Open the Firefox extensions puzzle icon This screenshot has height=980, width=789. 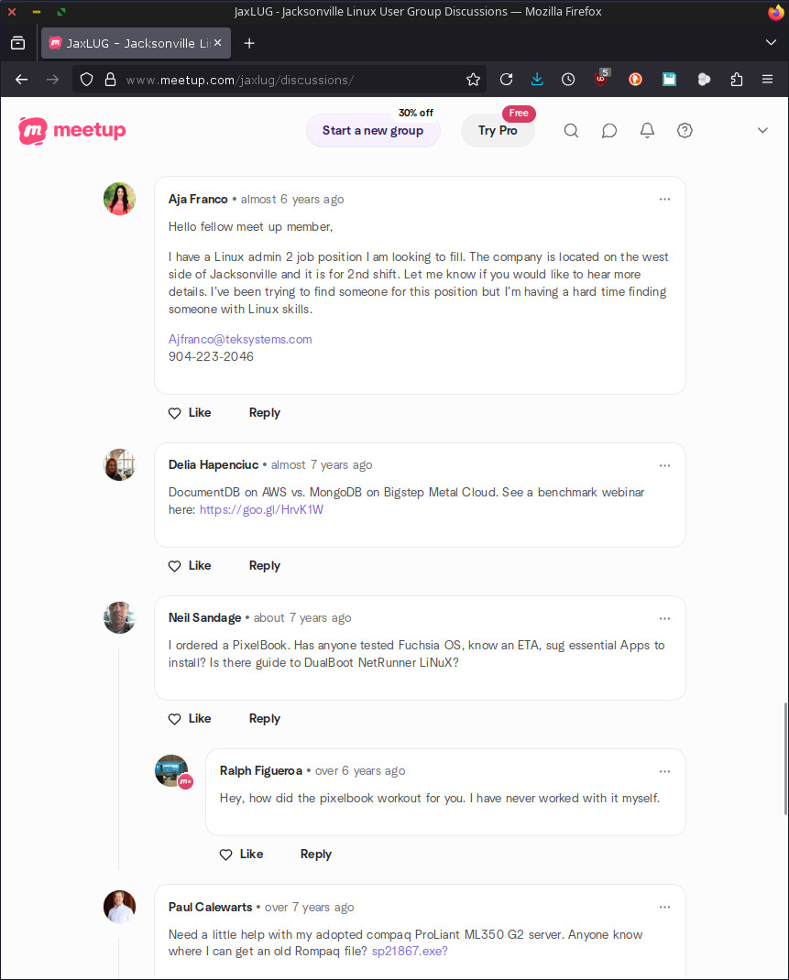point(736,80)
